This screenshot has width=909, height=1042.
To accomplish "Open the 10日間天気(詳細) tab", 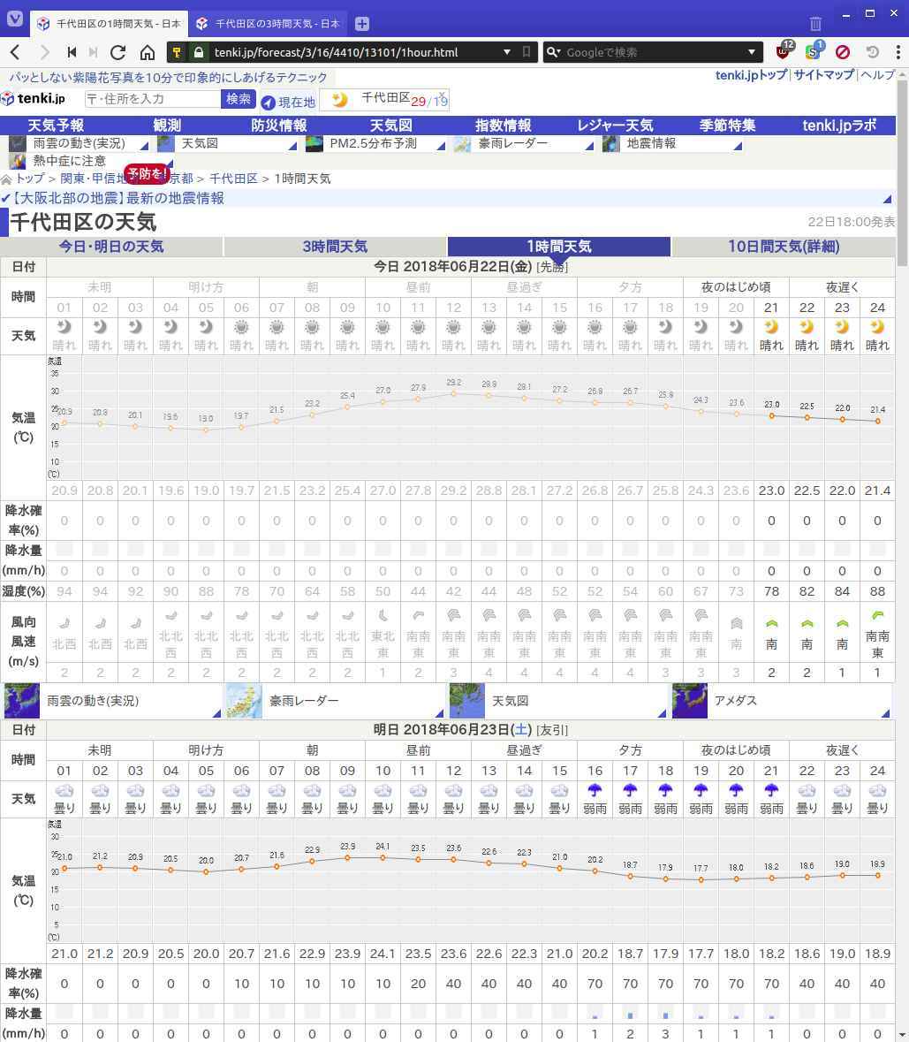I will (784, 247).
